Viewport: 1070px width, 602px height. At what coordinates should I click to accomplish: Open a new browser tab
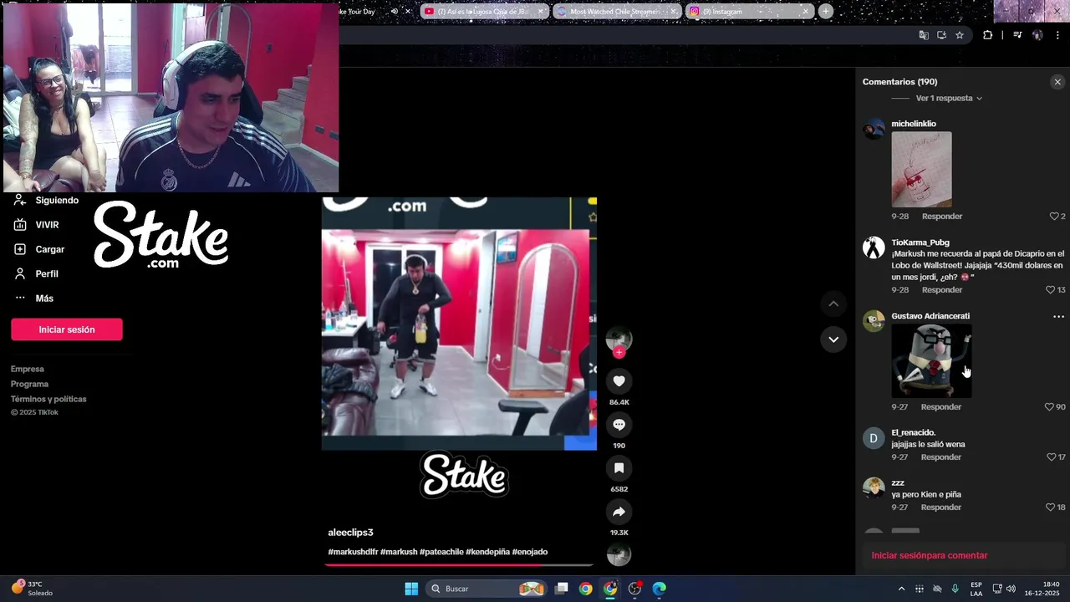pos(826,12)
